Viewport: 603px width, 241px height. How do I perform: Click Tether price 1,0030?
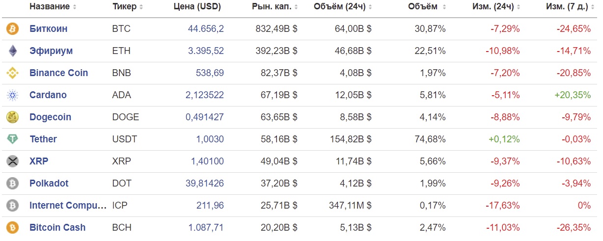coord(210,139)
